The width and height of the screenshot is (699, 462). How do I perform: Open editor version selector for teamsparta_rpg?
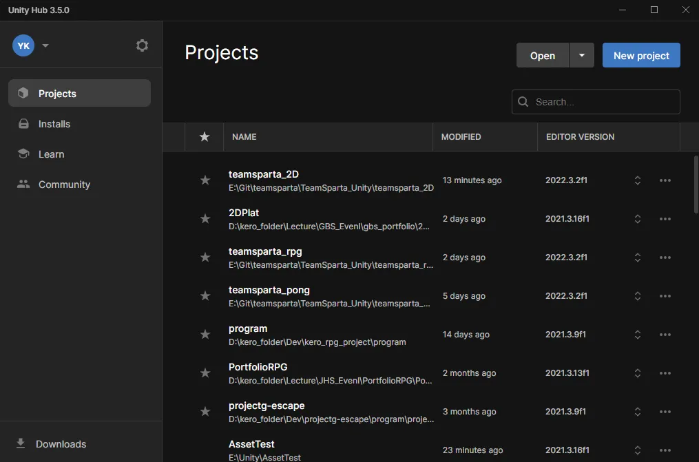(x=638, y=257)
